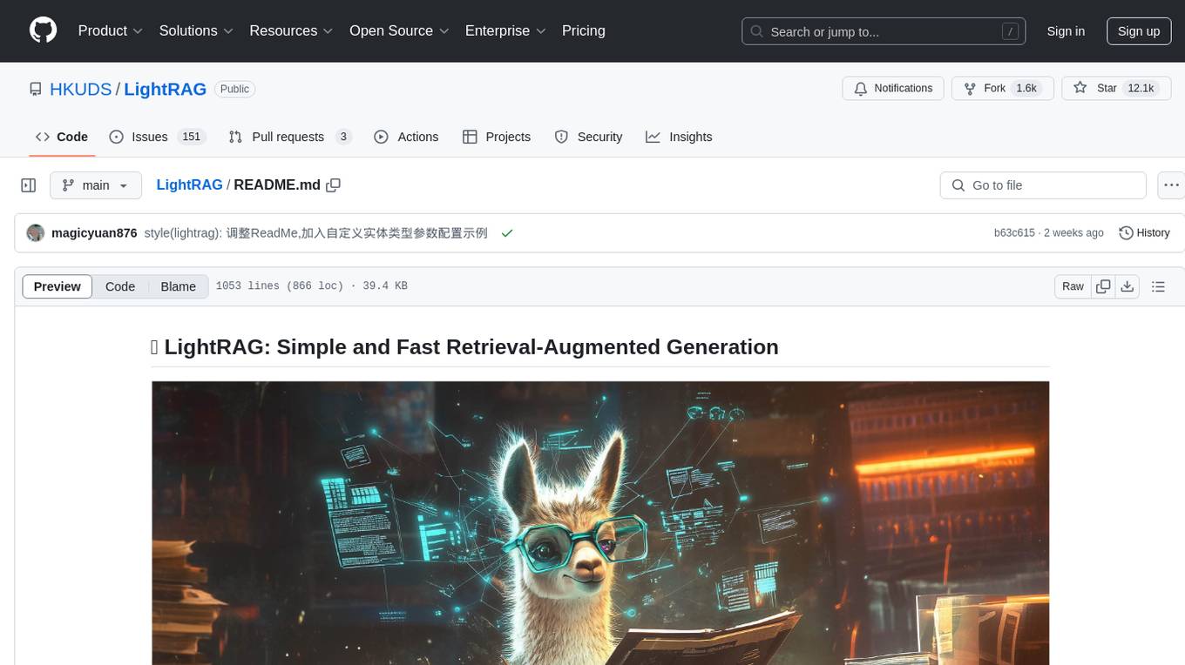The width and height of the screenshot is (1185, 665).
Task: Switch to the Issues tab
Action: point(157,137)
